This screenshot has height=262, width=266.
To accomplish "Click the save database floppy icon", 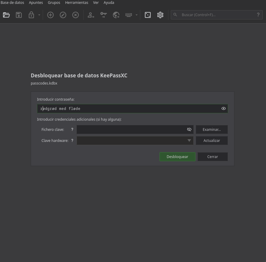I will 19,15.
